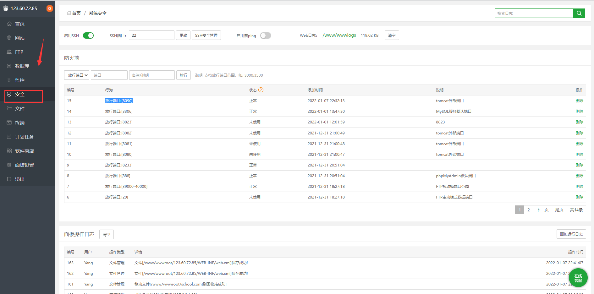Image resolution: width=594 pixels, height=294 pixels.
Task: Click the monitor icon in sidebar
Action: click(9, 80)
